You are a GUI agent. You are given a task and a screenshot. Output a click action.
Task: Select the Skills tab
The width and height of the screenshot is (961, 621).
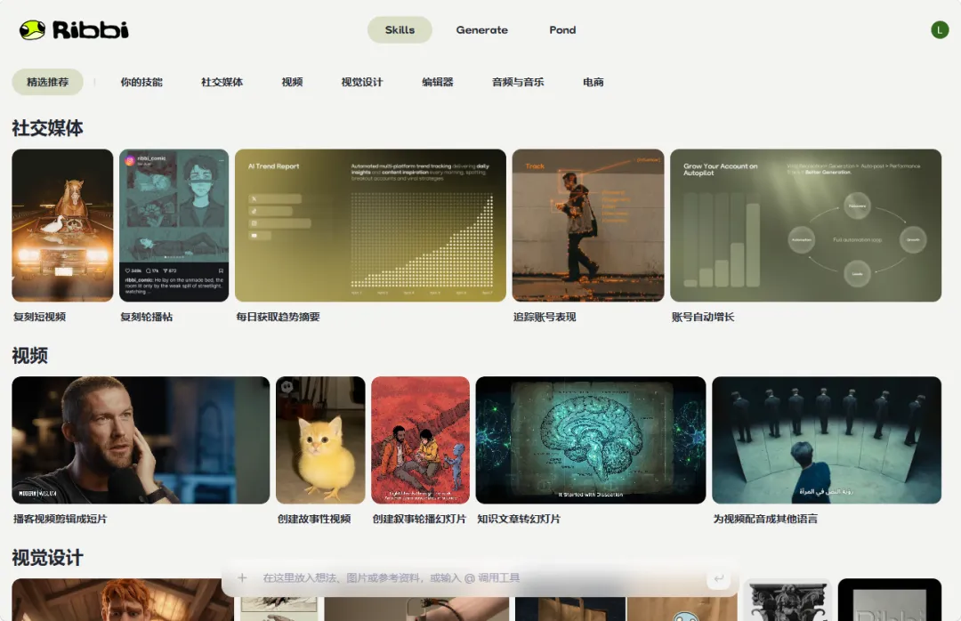tap(400, 30)
